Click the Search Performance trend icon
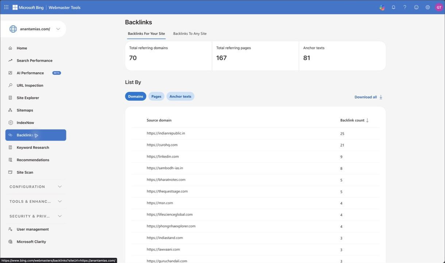445x263 pixels. pyautogui.click(x=10, y=61)
